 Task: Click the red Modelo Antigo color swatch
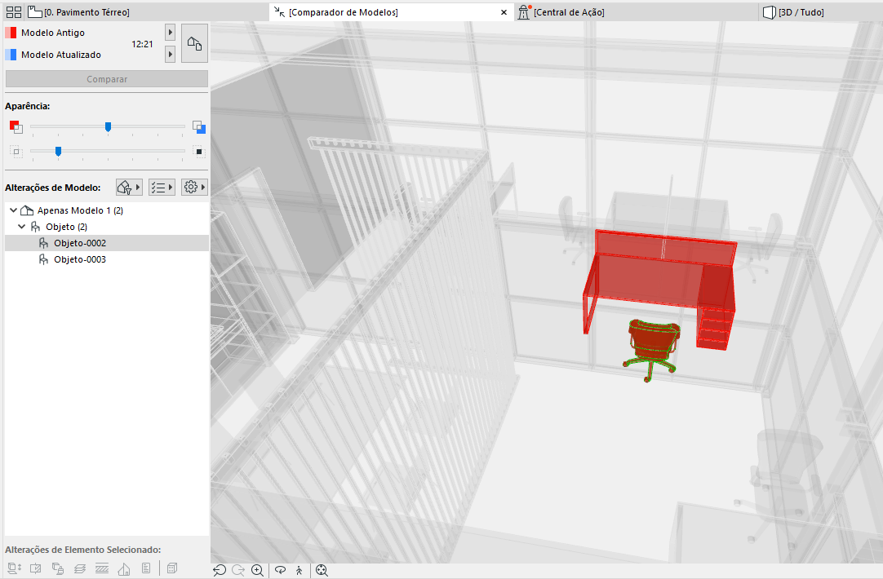pyautogui.click(x=11, y=33)
